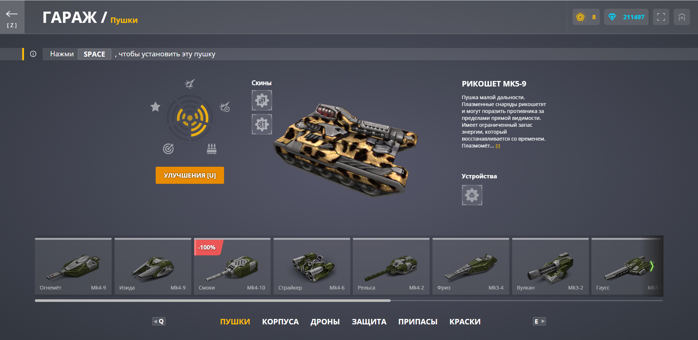Screen dimensions: 698x340
Task: Switch to the КРАСКИ tab
Action: click(x=465, y=322)
